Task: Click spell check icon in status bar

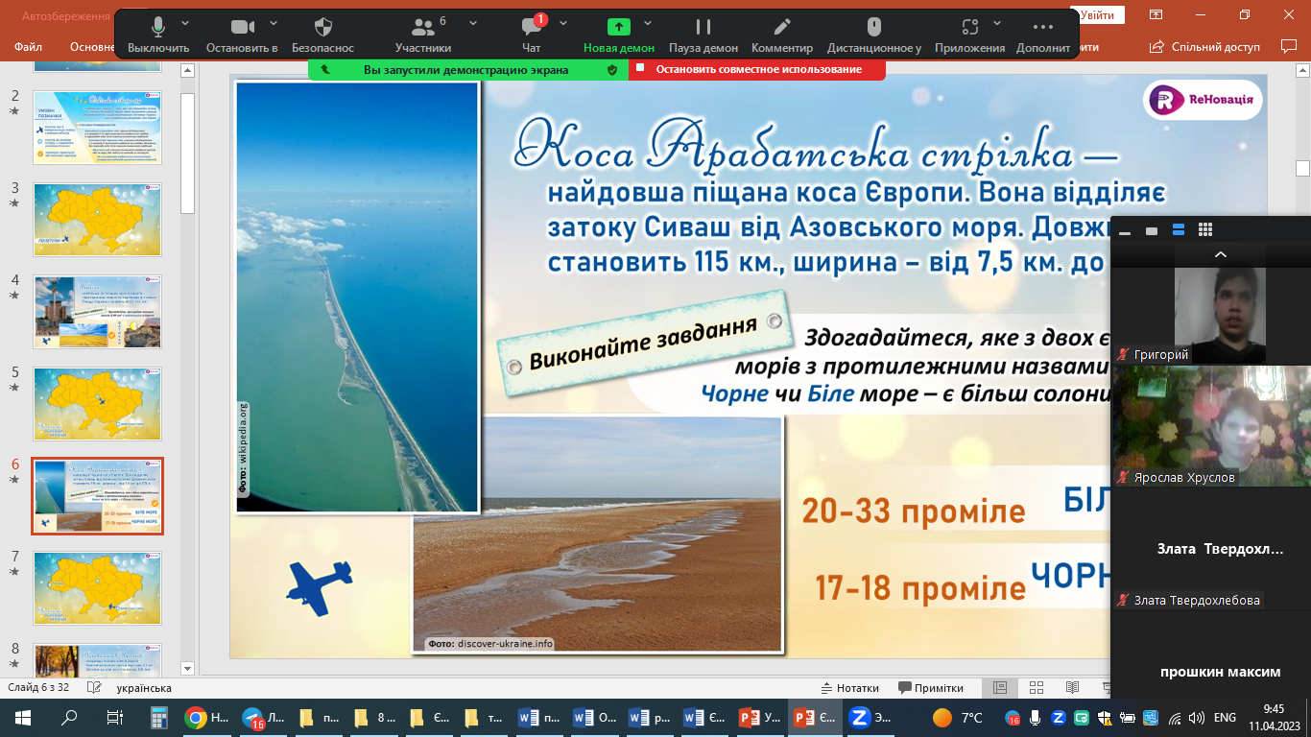Action: pos(94,688)
